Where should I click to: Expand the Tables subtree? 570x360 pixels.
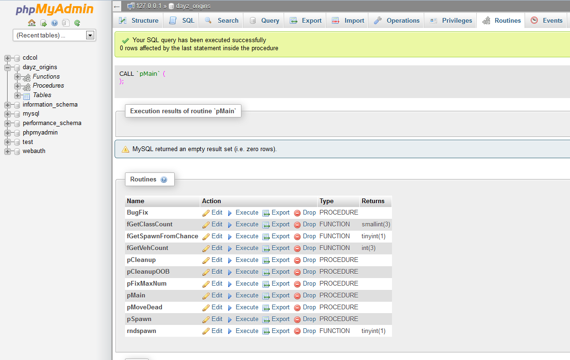coord(18,95)
